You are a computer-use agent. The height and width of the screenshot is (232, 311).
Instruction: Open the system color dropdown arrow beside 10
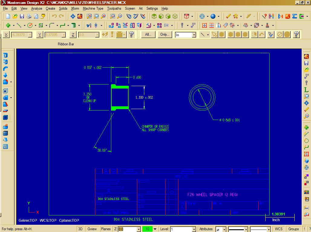click(x=155, y=229)
